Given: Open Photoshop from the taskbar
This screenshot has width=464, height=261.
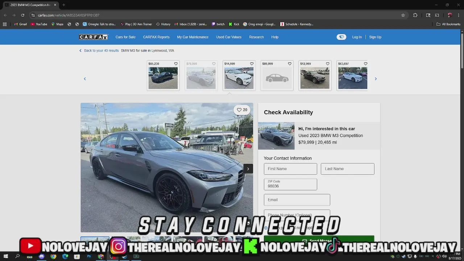Looking at the screenshot, I should (89, 256).
